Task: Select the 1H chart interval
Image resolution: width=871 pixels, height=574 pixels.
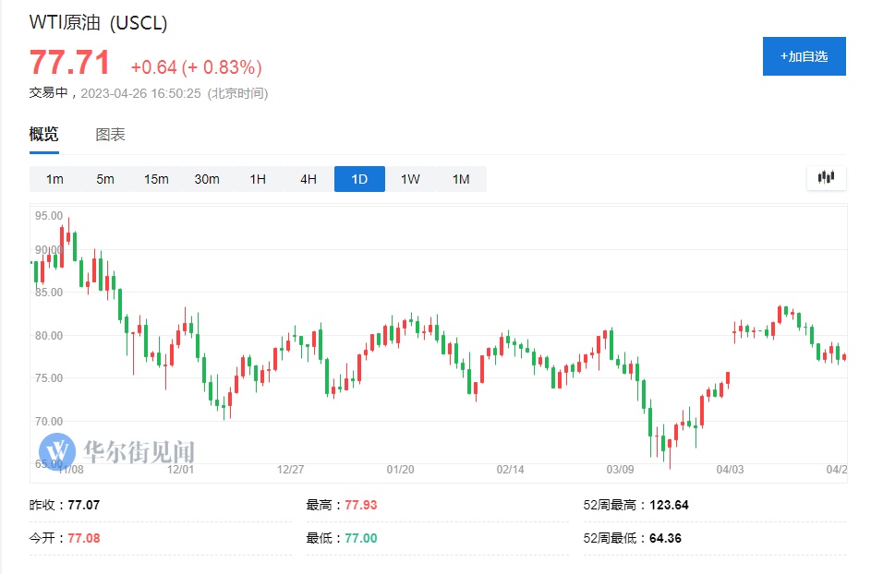Action: pos(258,179)
